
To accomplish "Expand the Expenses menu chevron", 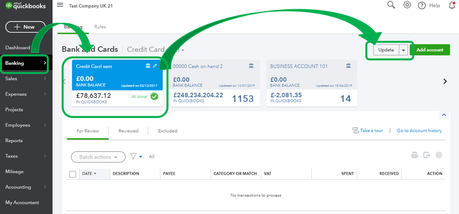I will 45,94.
